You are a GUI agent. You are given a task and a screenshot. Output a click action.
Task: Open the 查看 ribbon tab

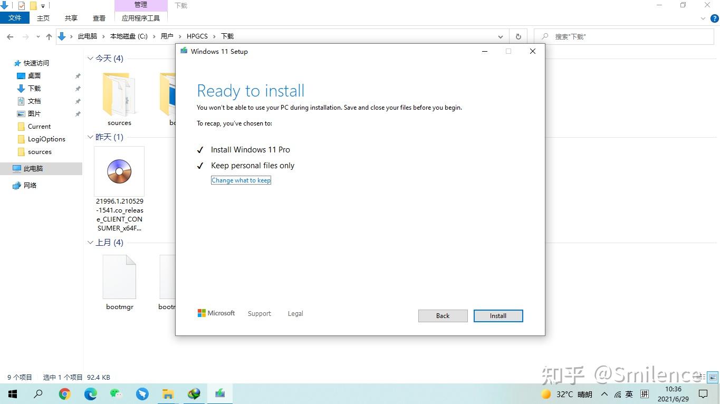click(99, 18)
